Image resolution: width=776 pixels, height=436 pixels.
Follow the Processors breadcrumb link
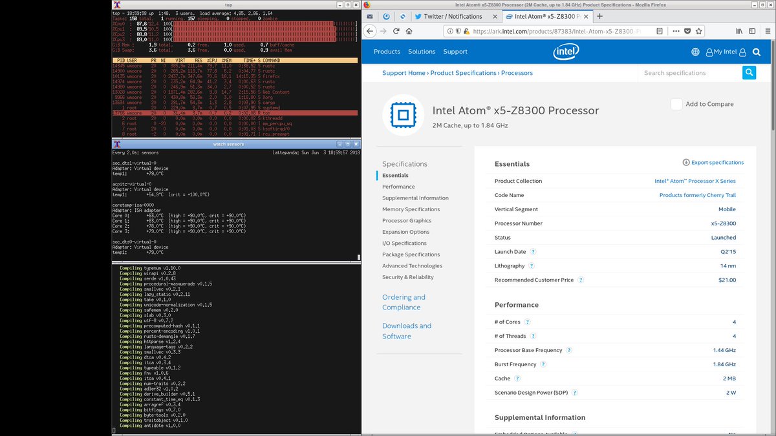[x=517, y=73]
